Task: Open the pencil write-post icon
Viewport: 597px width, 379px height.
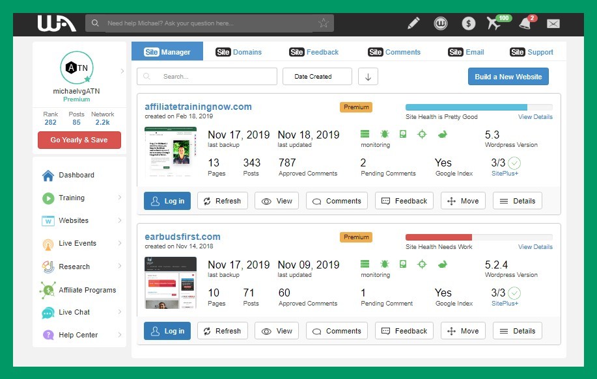Action: (413, 23)
